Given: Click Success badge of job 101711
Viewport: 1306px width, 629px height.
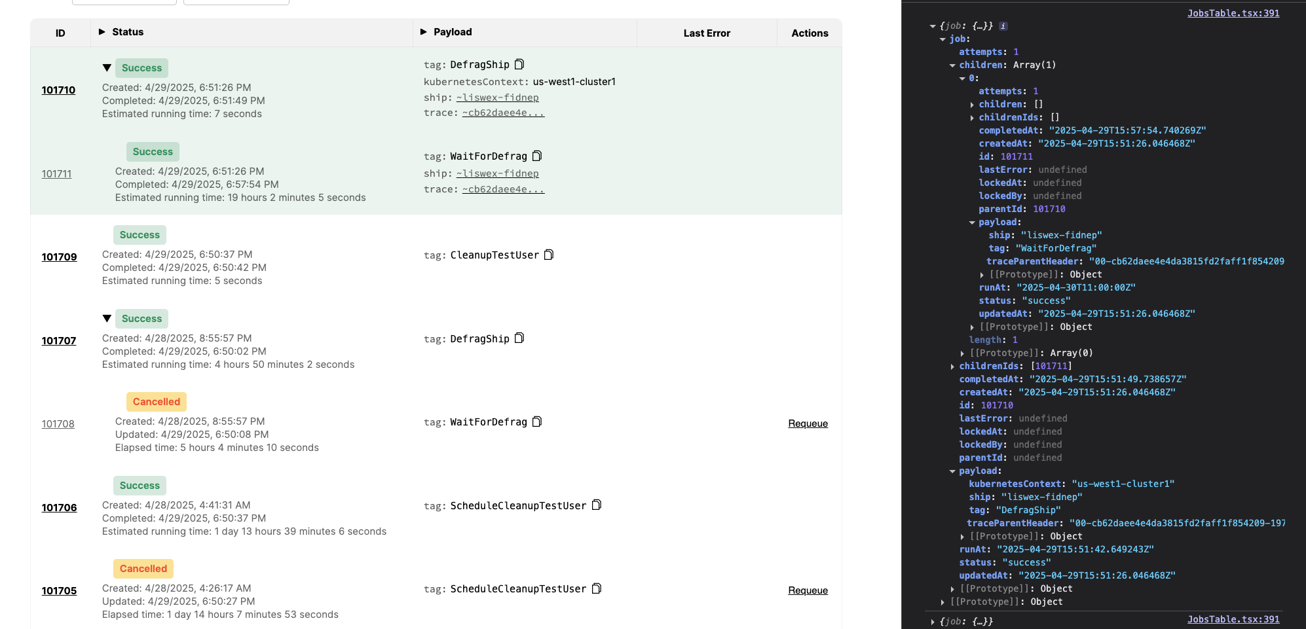Looking at the screenshot, I should [153, 152].
